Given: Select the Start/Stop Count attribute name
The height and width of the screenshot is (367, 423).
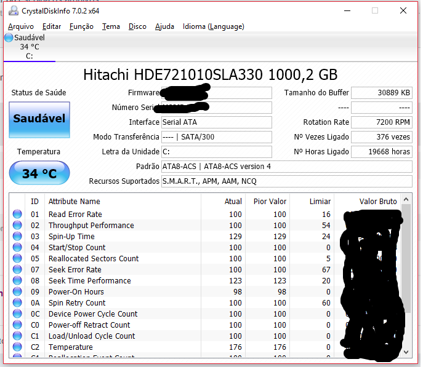Looking at the screenshot, I should (x=77, y=248).
